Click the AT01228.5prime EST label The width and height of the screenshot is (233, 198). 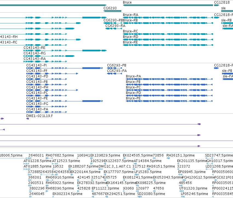(x=38, y=161)
